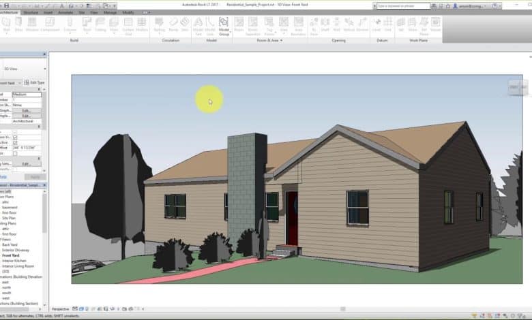Click the binoculars search icon
The height and width of the screenshot is (320, 532).
[434, 5]
